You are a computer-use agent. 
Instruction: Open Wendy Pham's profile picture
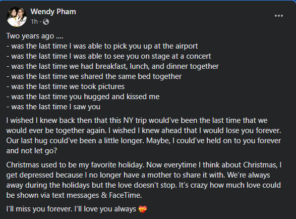pos(17,17)
